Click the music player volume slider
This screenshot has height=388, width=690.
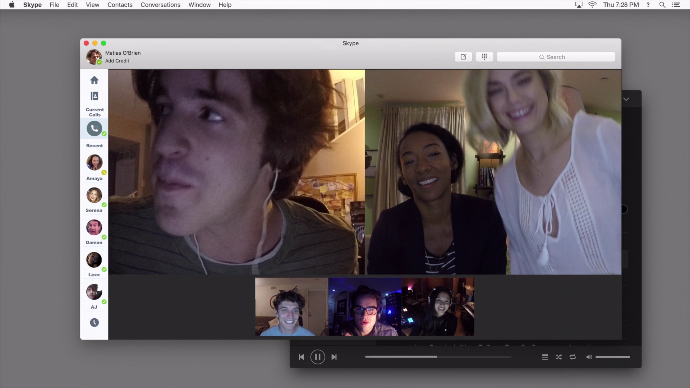[612, 357]
